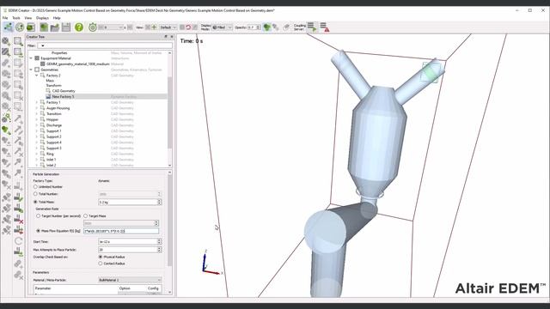Screen dimensions: 550x309
Task: Select the Transform item in tree
Action: [53, 85]
